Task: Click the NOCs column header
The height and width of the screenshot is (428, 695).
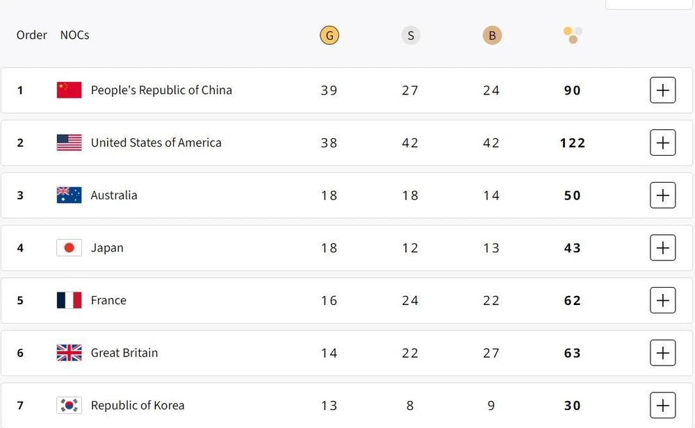Action: tap(74, 35)
